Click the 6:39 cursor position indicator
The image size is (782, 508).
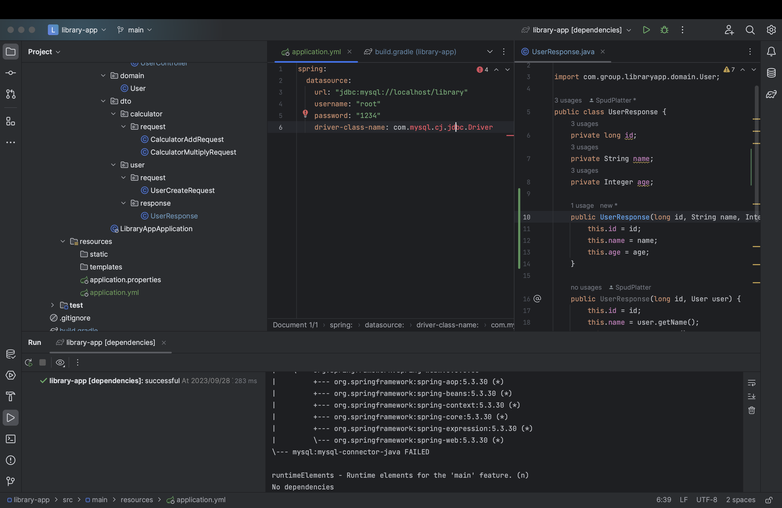coord(664,500)
